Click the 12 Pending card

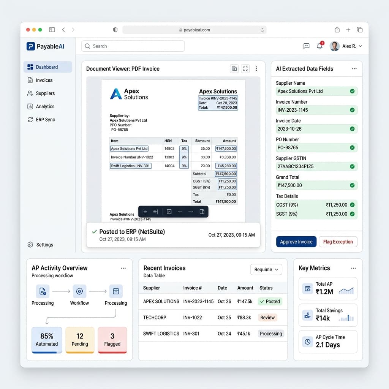click(x=80, y=340)
